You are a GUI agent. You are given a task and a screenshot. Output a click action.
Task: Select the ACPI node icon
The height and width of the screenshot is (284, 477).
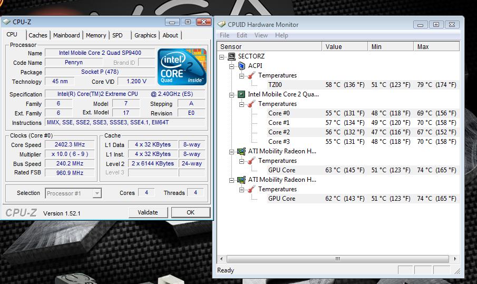point(242,66)
